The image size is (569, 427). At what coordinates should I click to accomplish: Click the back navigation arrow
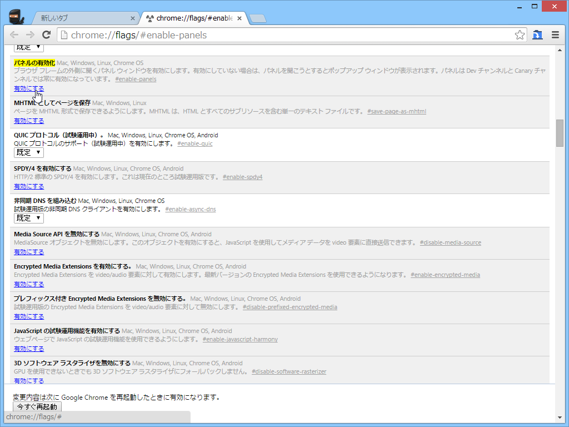[x=14, y=34]
